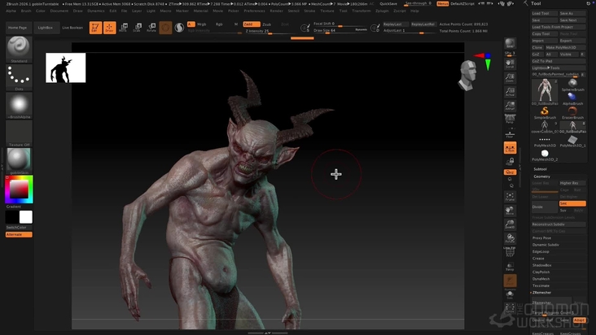The width and height of the screenshot is (596, 335).
Task: Collapse the Geometry section
Action: (x=541, y=176)
